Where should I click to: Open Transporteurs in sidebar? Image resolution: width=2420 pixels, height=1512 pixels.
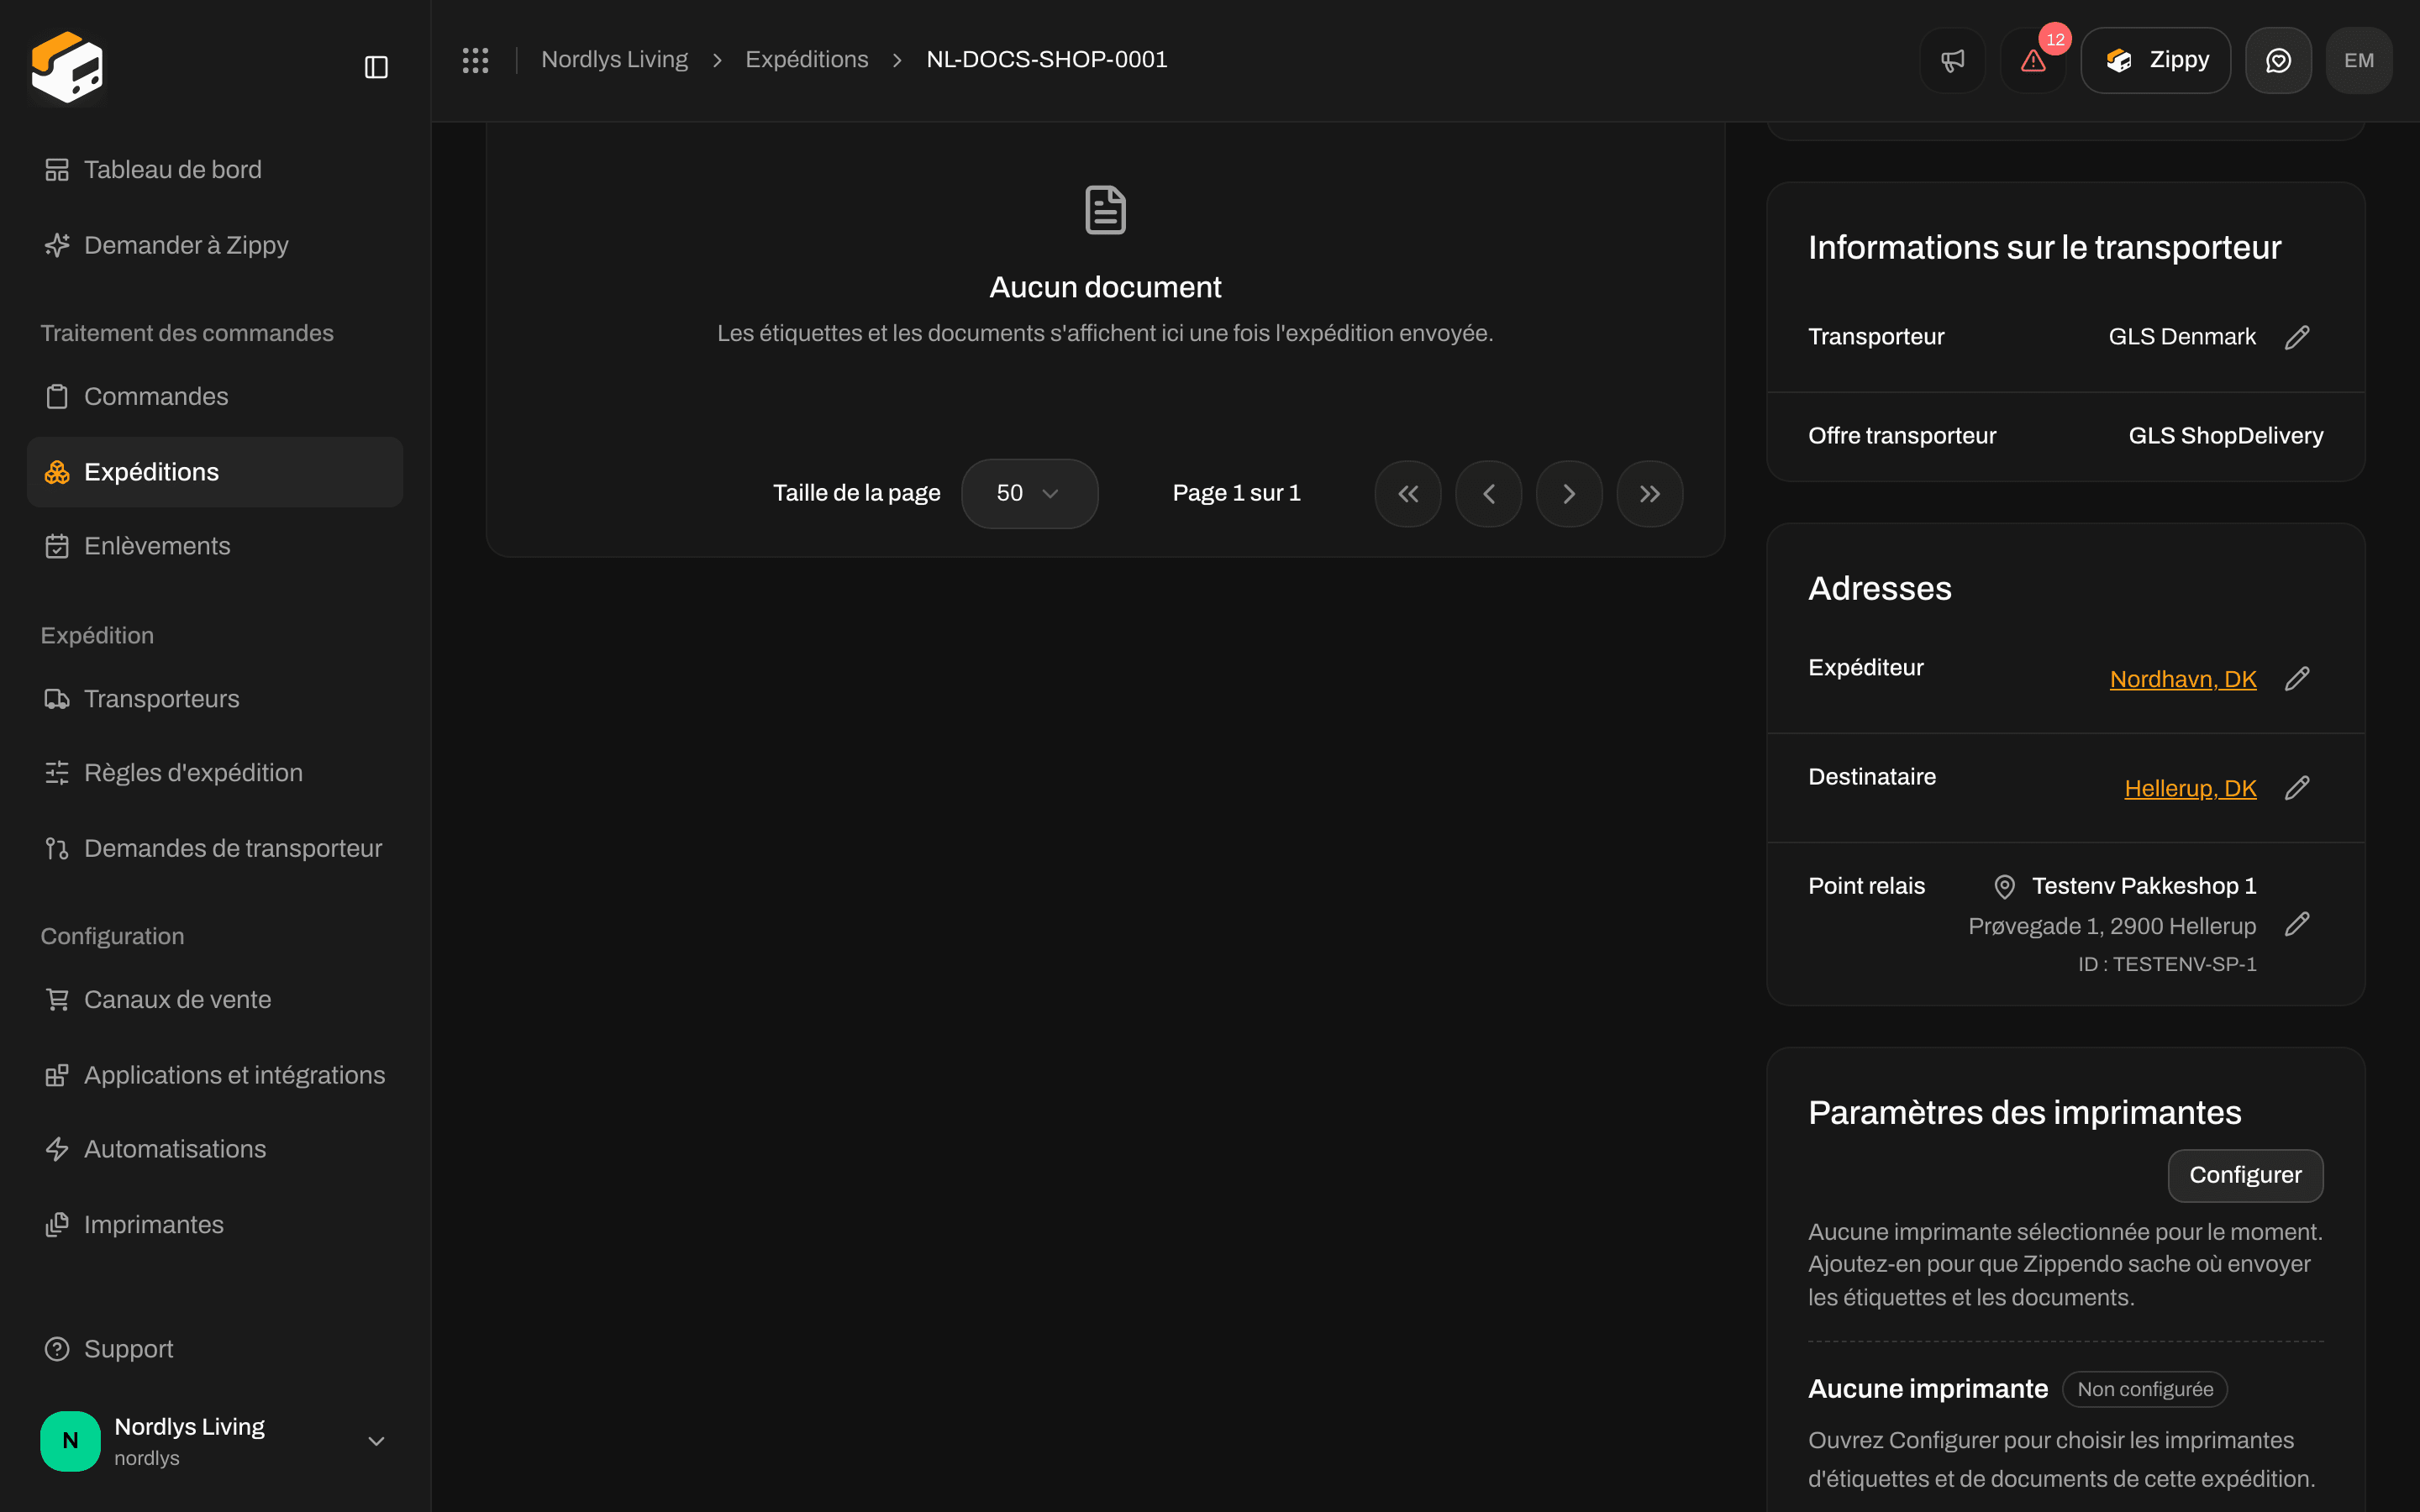[215, 698]
